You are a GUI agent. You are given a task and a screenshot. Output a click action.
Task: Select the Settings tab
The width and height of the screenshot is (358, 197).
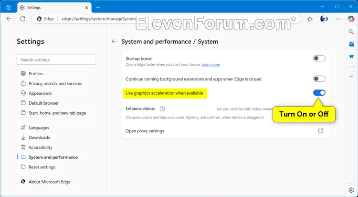[54, 8]
